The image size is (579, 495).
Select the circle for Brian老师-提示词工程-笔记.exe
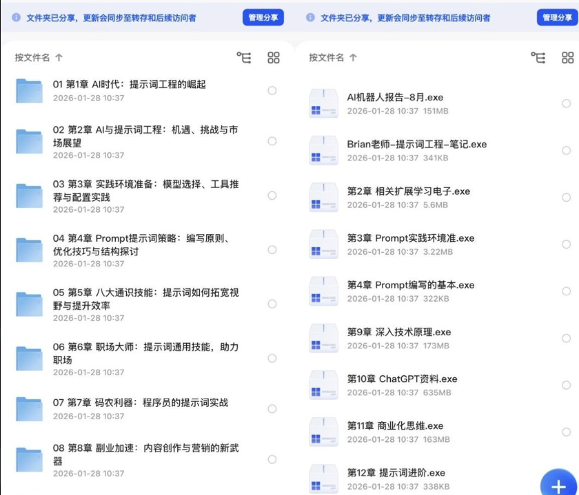coord(566,151)
